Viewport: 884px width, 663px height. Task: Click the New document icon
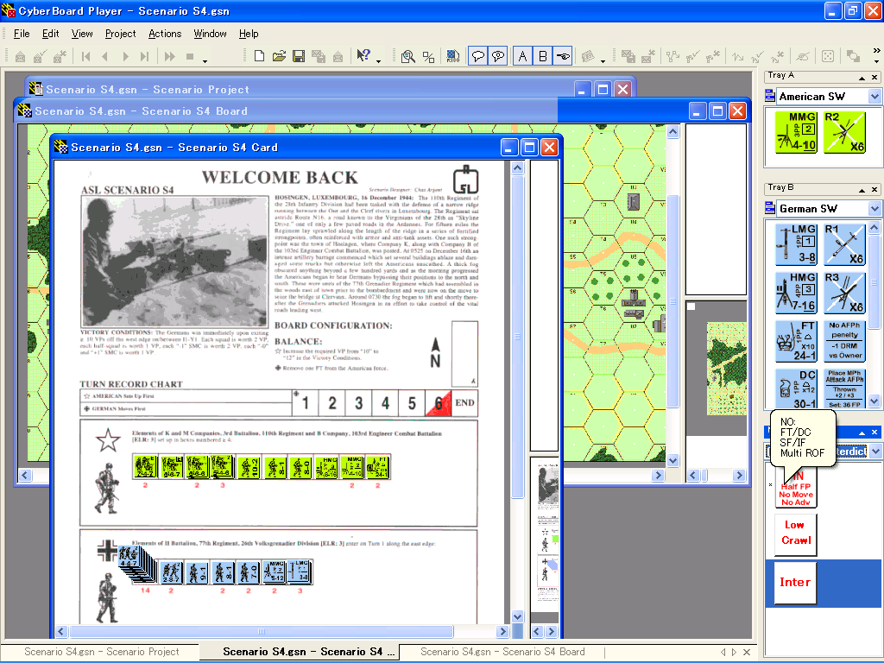pos(259,56)
